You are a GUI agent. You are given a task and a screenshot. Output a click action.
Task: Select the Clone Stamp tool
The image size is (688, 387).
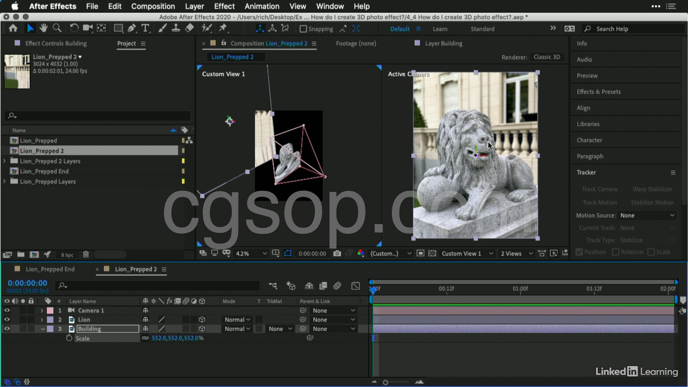tap(176, 28)
